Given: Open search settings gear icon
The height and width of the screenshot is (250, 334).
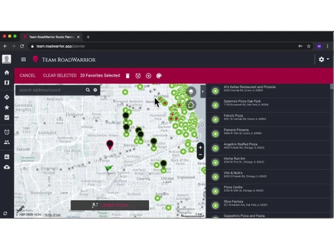Looking at the screenshot, I should click(96, 90).
